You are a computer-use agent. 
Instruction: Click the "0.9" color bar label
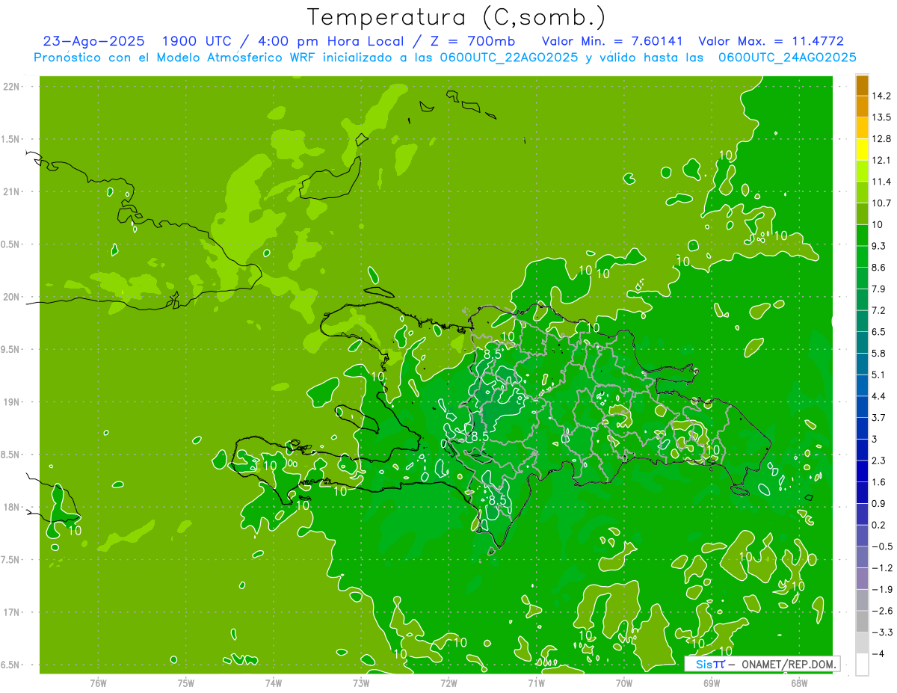pos(878,503)
